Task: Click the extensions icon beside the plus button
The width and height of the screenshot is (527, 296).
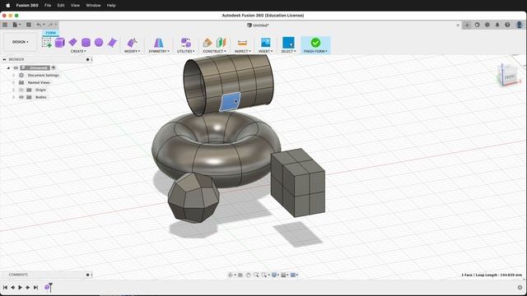Action: pyautogui.click(x=477, y=25)
